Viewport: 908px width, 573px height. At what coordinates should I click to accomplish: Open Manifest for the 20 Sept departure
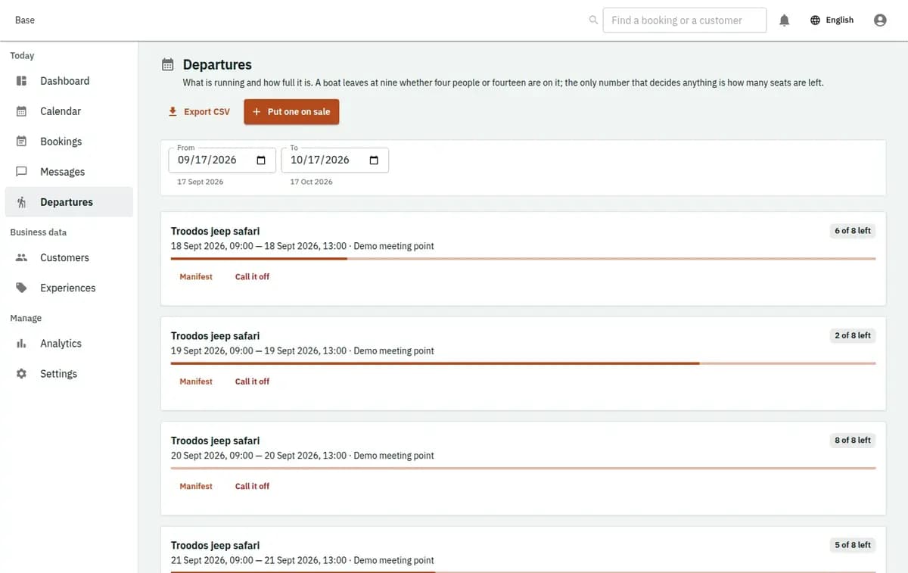click(x=196, y=486)
